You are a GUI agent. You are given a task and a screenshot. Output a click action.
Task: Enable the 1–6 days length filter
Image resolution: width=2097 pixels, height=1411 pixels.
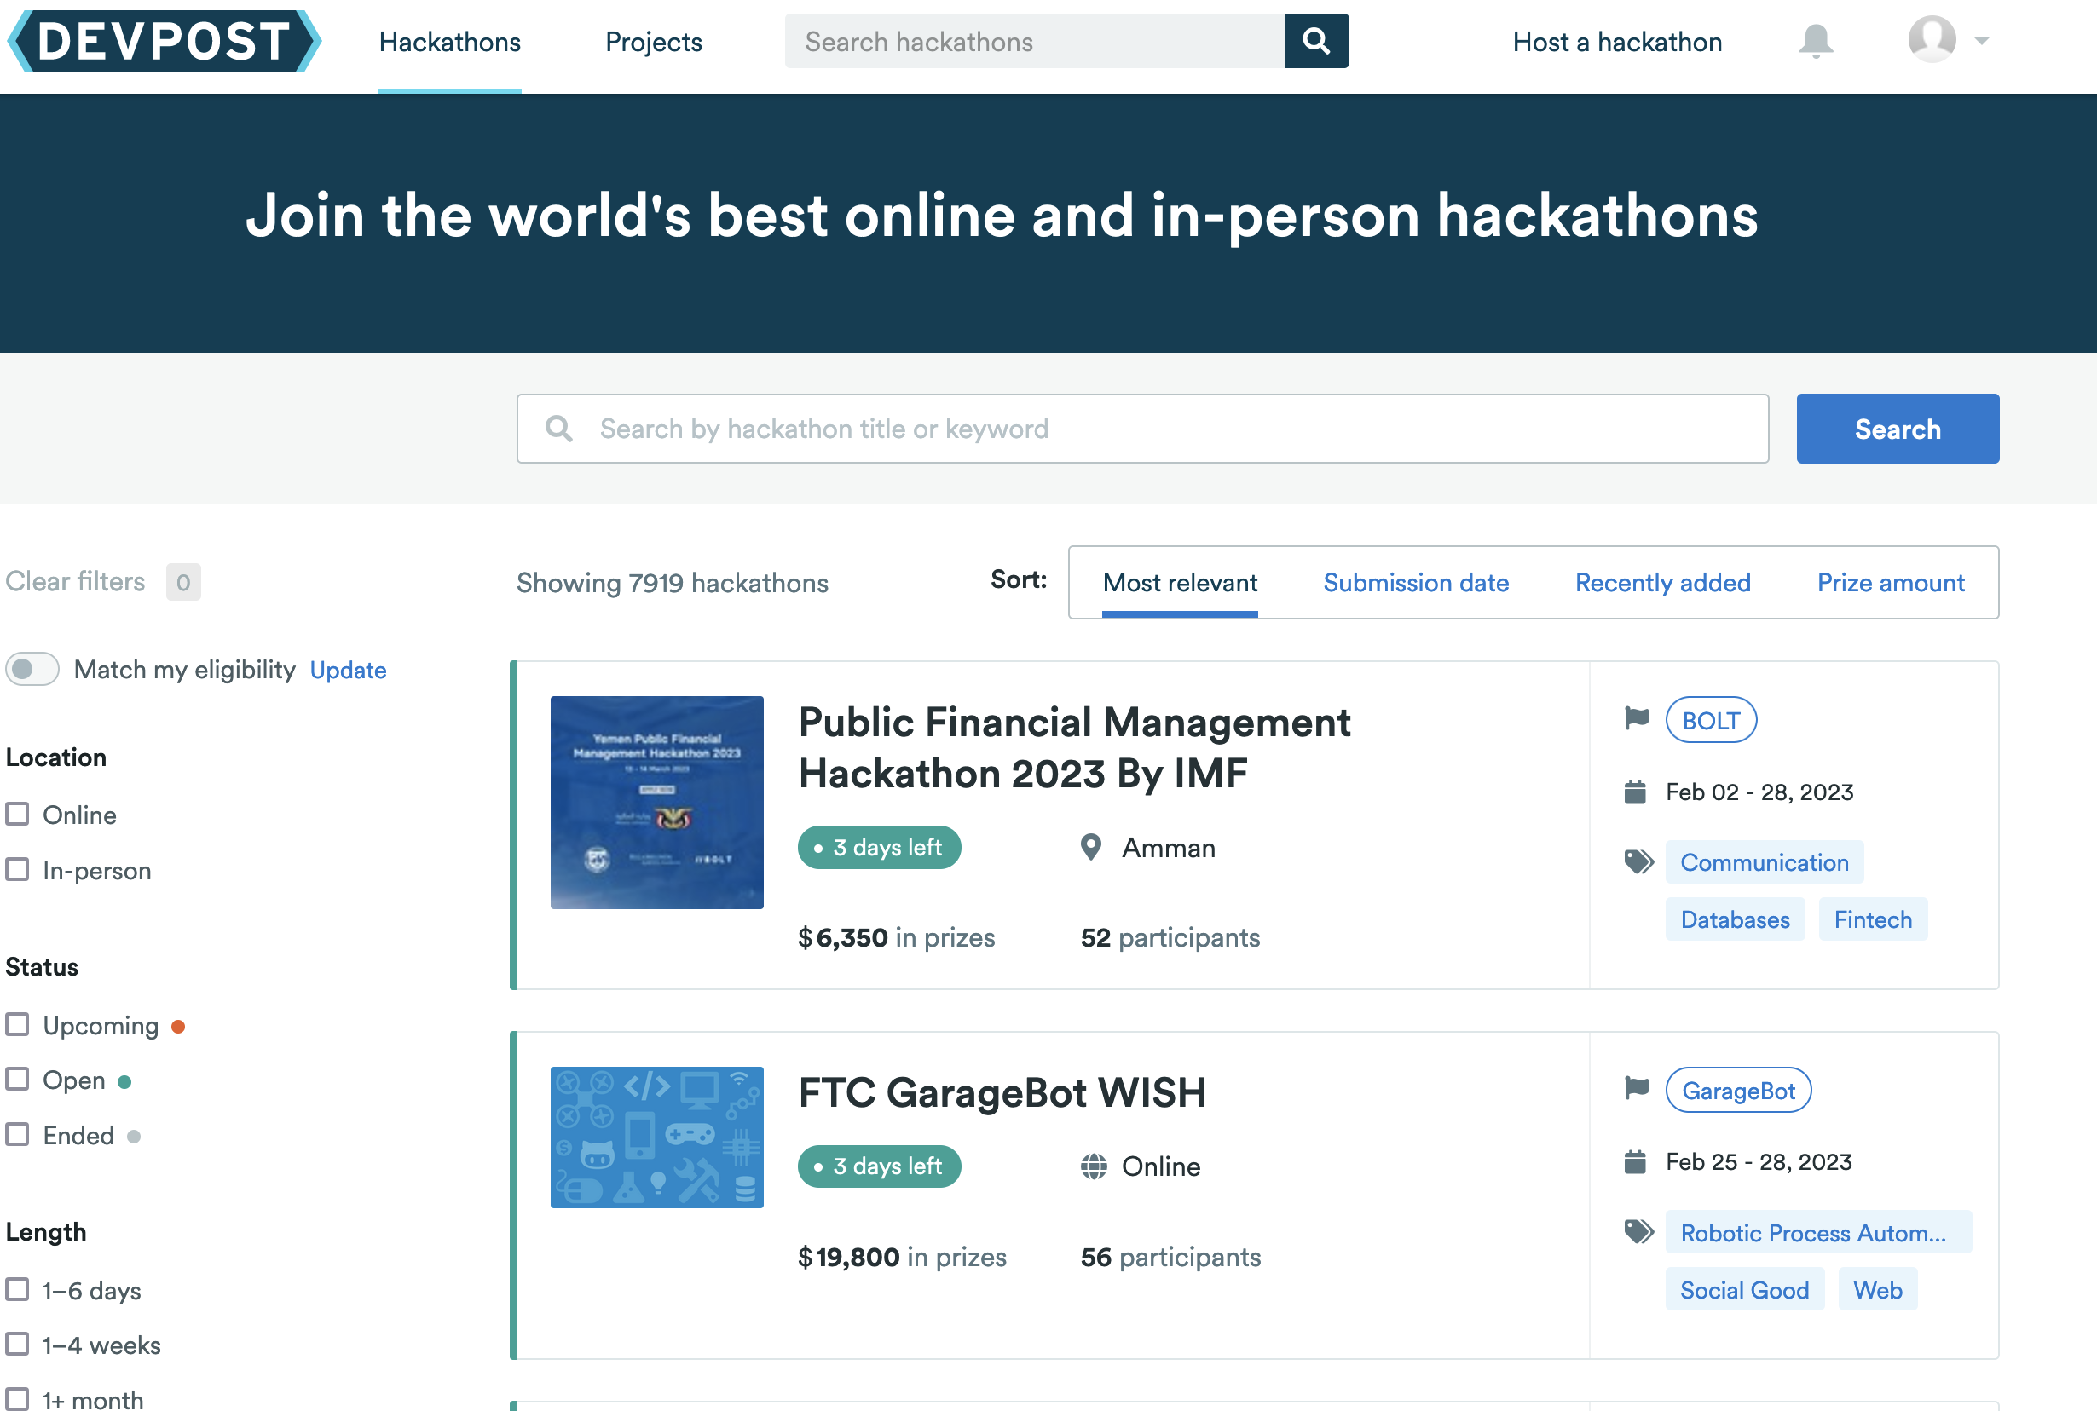pyautogui.click(x=18, y=1289)
